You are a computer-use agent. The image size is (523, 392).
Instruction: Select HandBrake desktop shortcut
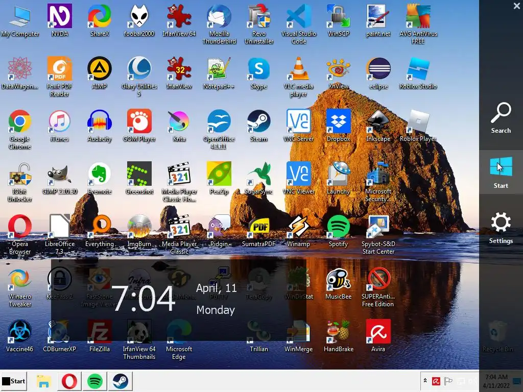click(x=338, y=336)
